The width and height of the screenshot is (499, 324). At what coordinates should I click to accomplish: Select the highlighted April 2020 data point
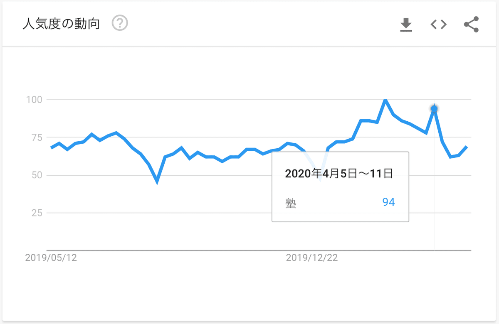tap(434, 109)
